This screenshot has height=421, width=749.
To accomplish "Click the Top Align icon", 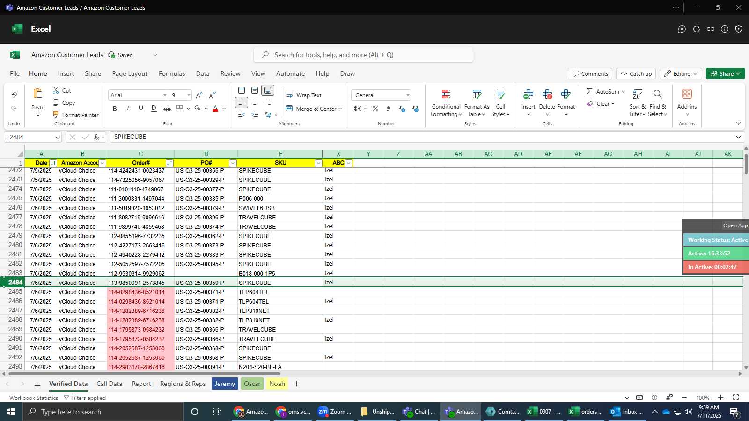I will 242,90.
